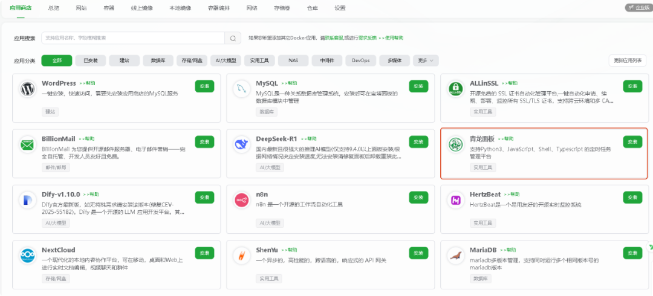Click the 青龙面板 app icon

pyautogui.click(x=455, y=145)
